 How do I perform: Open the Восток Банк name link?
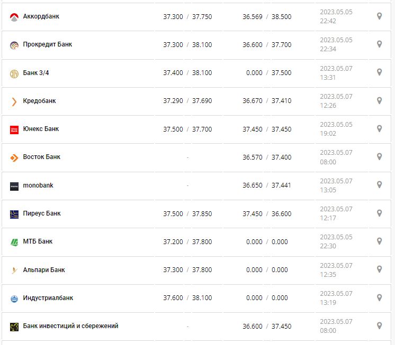point(42,157)
